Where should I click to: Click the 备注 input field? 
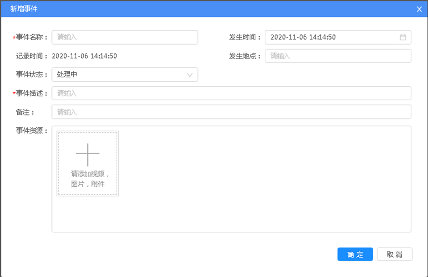[232, 112]
